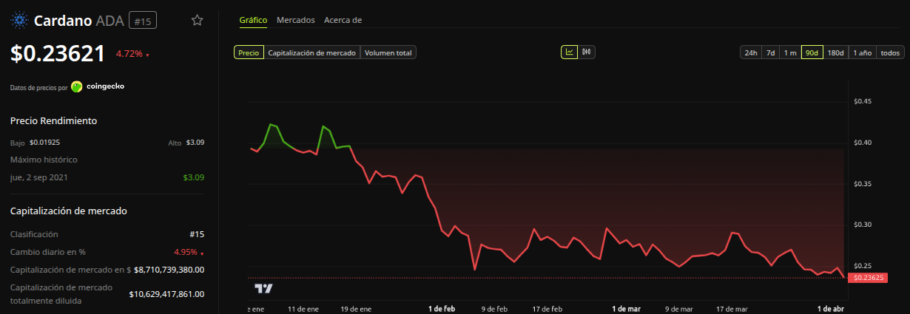Viewport: 910px width, 314px height.
Task: Click the Cardano ADA title
Action: (79, 21)
